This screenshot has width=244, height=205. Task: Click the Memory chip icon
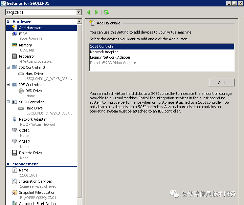point(15,45)
